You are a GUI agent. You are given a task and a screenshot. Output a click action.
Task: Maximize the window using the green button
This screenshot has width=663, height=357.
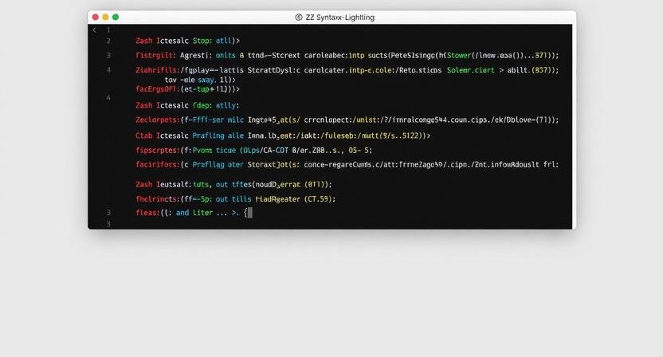[116, 17]
